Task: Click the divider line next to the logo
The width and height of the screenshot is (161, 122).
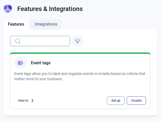Action: click(x=14, y=9)
